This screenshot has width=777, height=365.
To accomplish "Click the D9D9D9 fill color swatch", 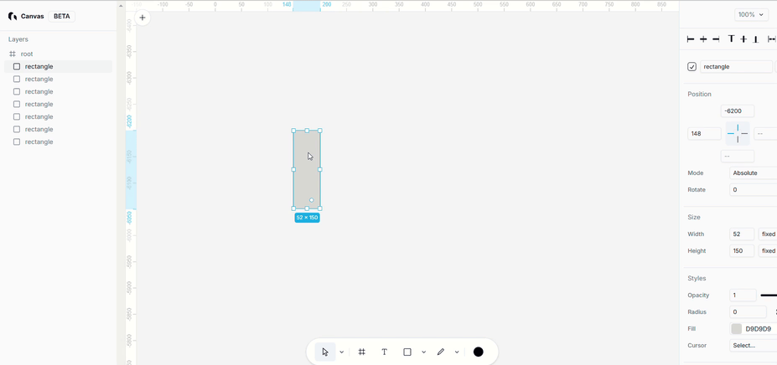I will click(736, 329).
